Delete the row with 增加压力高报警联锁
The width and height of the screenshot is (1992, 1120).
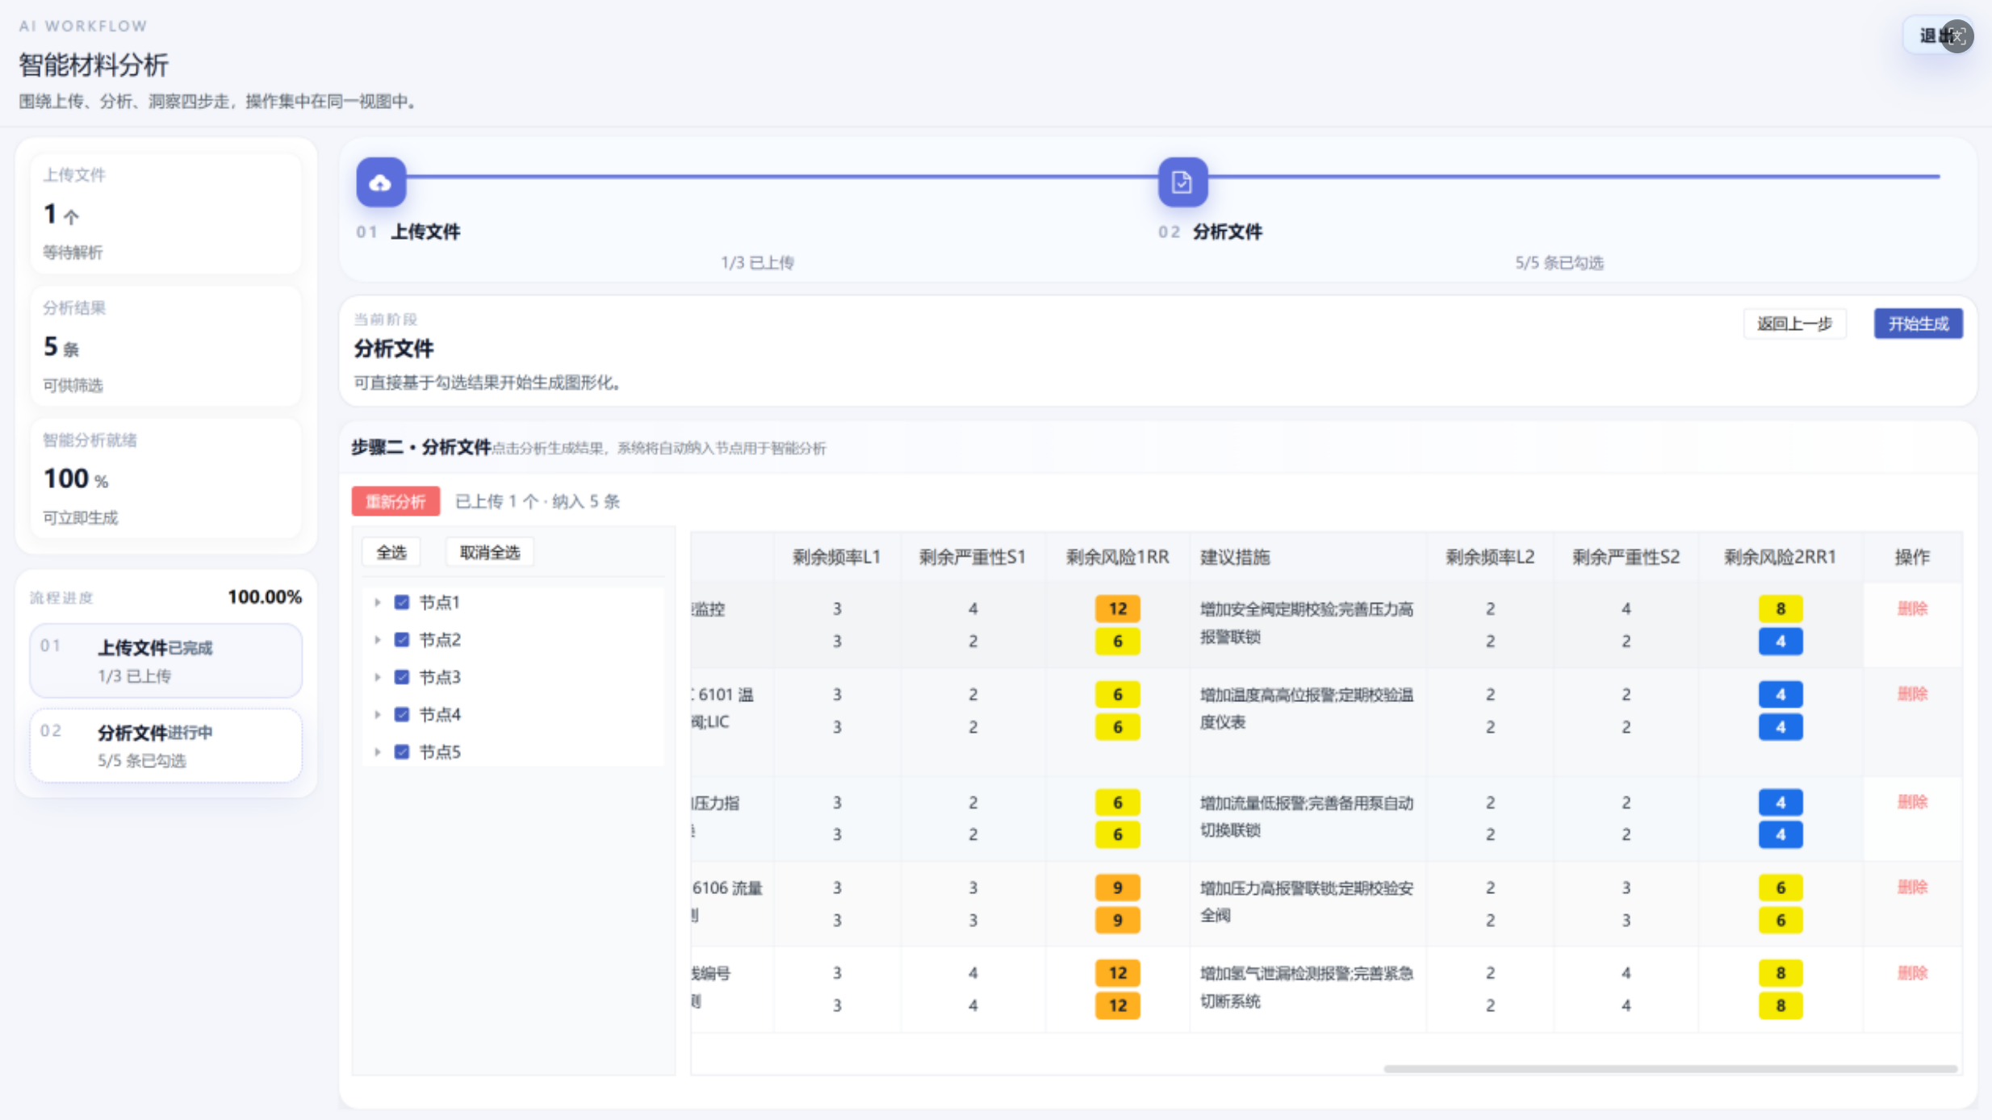1912,888
